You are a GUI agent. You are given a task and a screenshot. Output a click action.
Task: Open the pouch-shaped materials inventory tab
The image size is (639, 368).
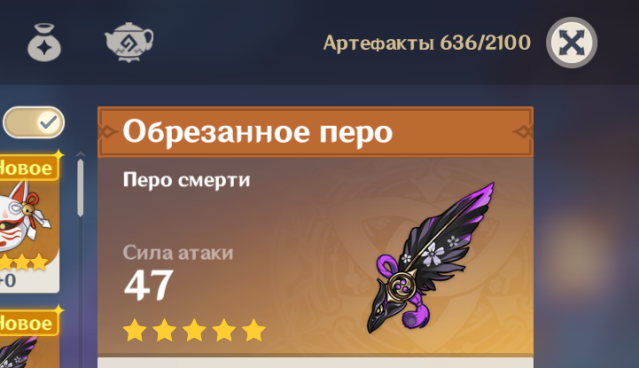click(x=44, y=43)
